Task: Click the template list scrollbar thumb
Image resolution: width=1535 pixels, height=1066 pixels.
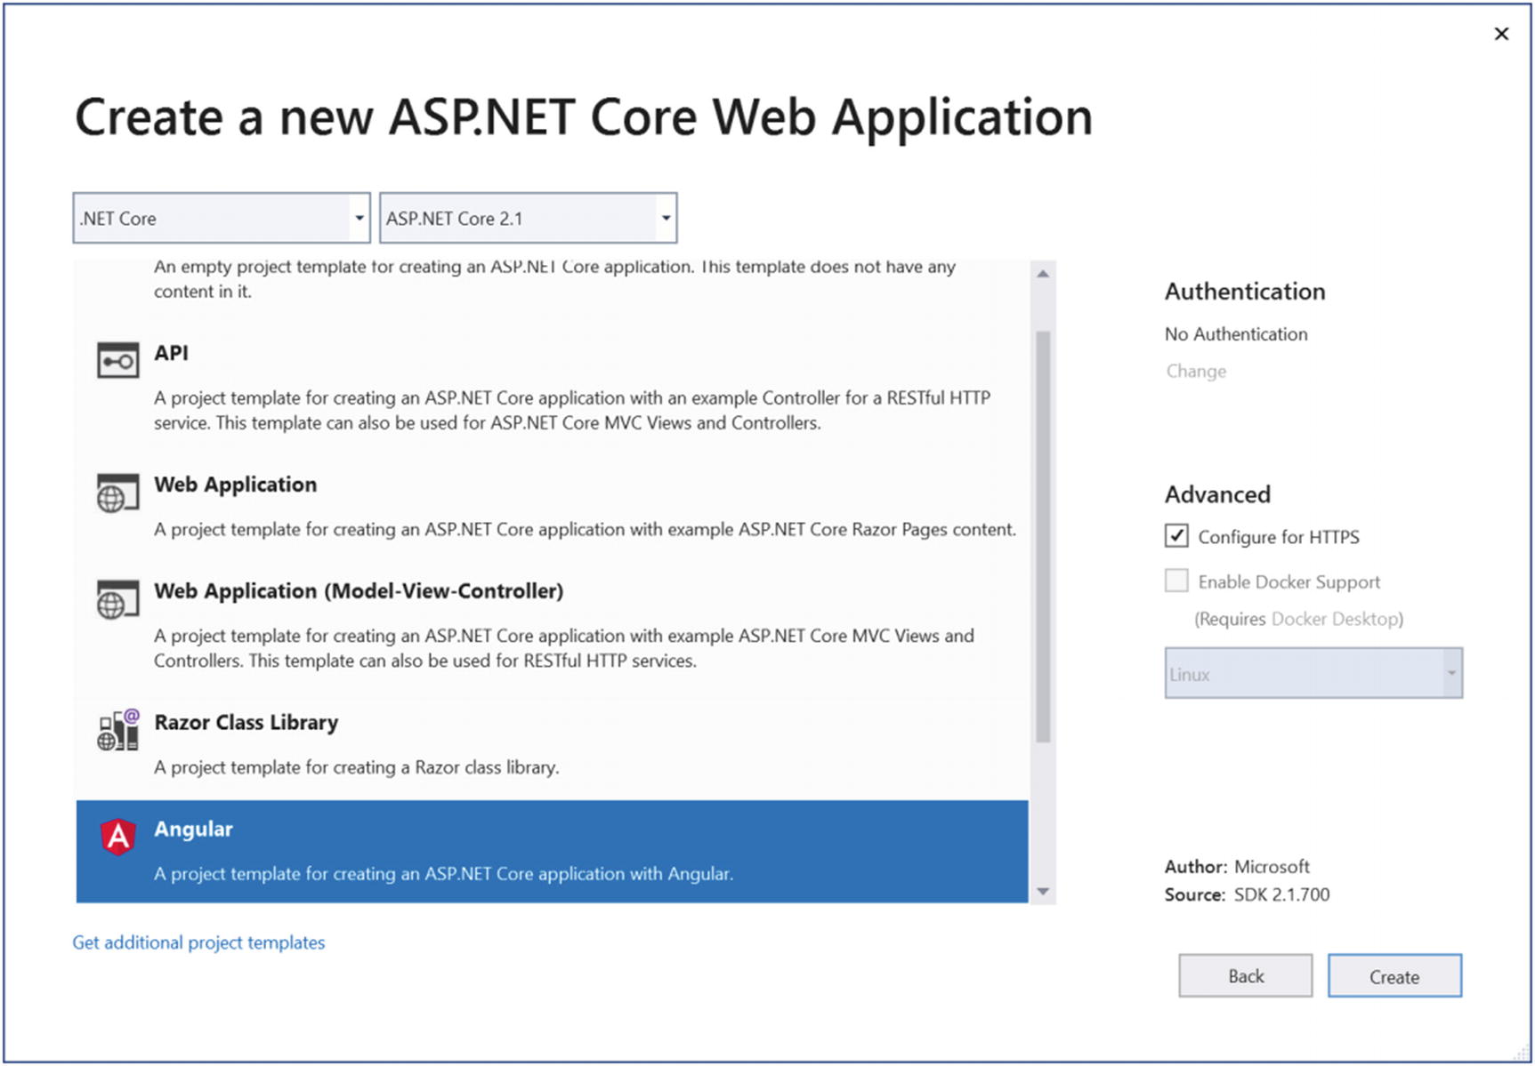Action: pos(1043,536)
